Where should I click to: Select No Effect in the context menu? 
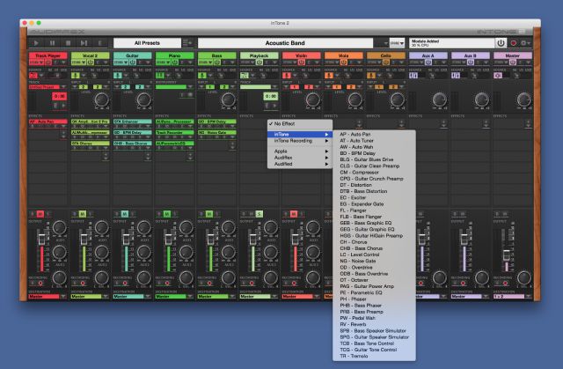[x=299, y=124]
